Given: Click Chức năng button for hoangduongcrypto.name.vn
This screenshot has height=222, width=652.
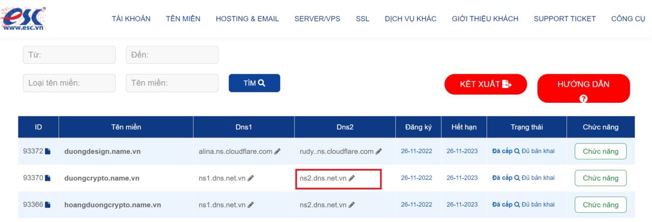Looking at the screenshot, I should coord(601,205).
